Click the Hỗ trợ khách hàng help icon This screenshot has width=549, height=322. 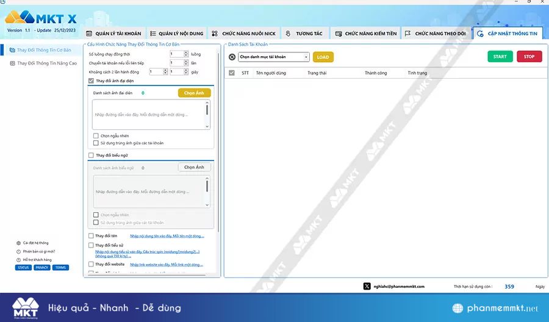[x=18, y=260]
